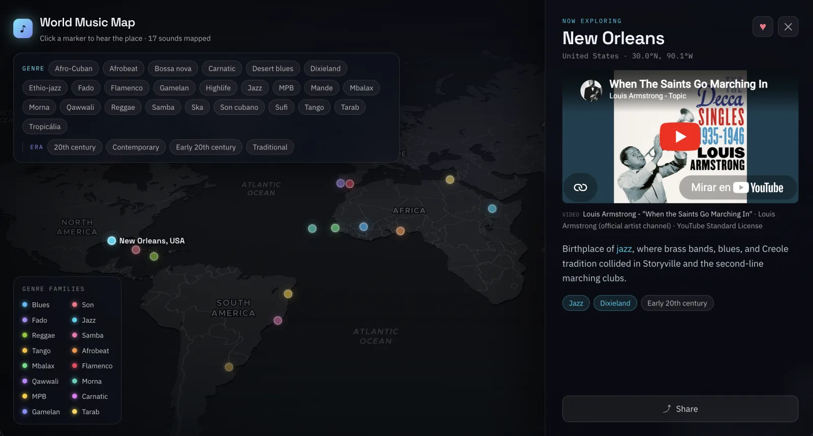Toggle the Son cubano genre filter
The image size is (813, 436).
coord(239,107)
